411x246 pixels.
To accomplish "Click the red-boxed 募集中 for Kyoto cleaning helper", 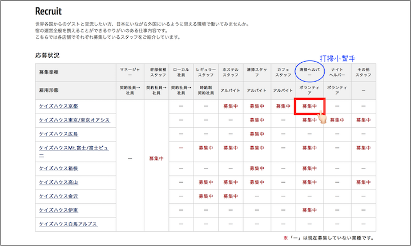I will pos(310,107).
